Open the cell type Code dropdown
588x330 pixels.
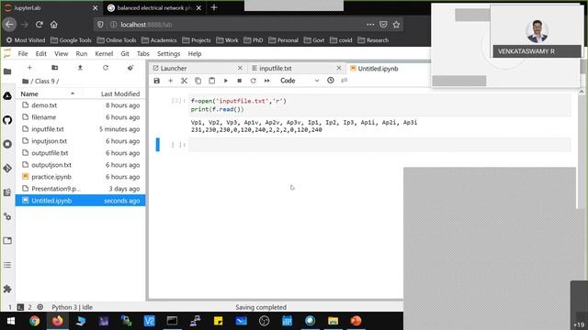coord(300,81)
